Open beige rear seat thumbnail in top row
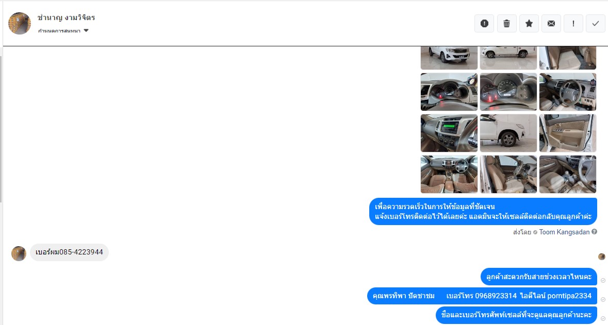This screenshot has height=325, width=608. click(568, 58)
